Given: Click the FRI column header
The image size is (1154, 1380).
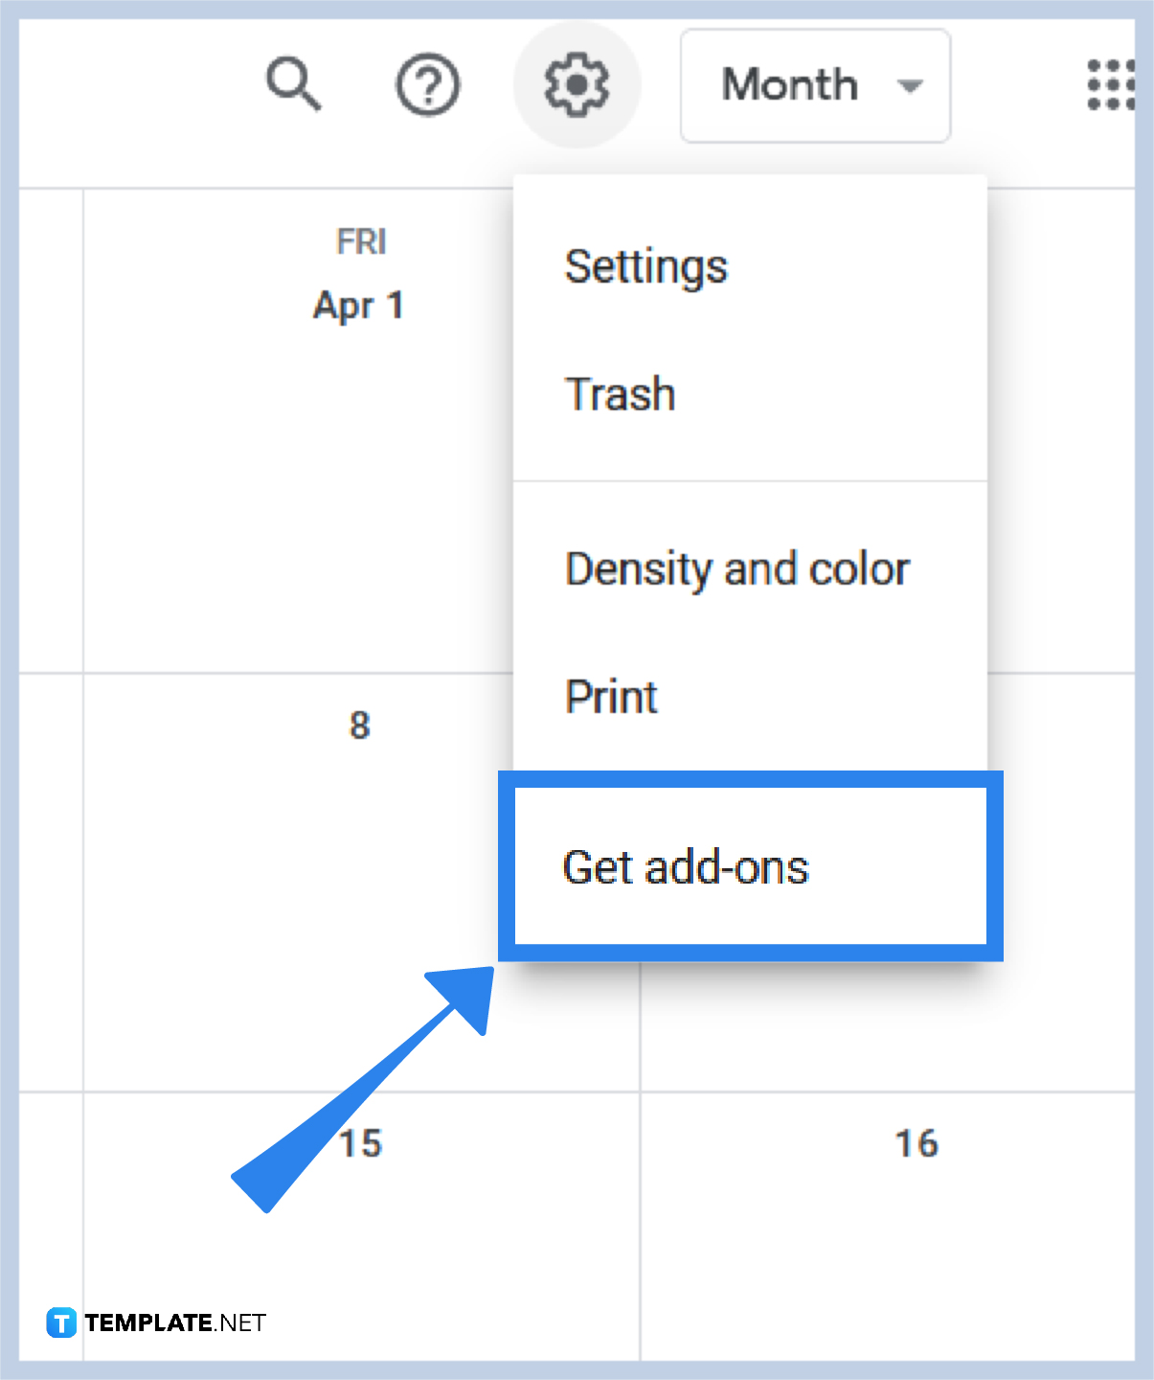Looking at the screenshot, I should (x=361, y=241).
